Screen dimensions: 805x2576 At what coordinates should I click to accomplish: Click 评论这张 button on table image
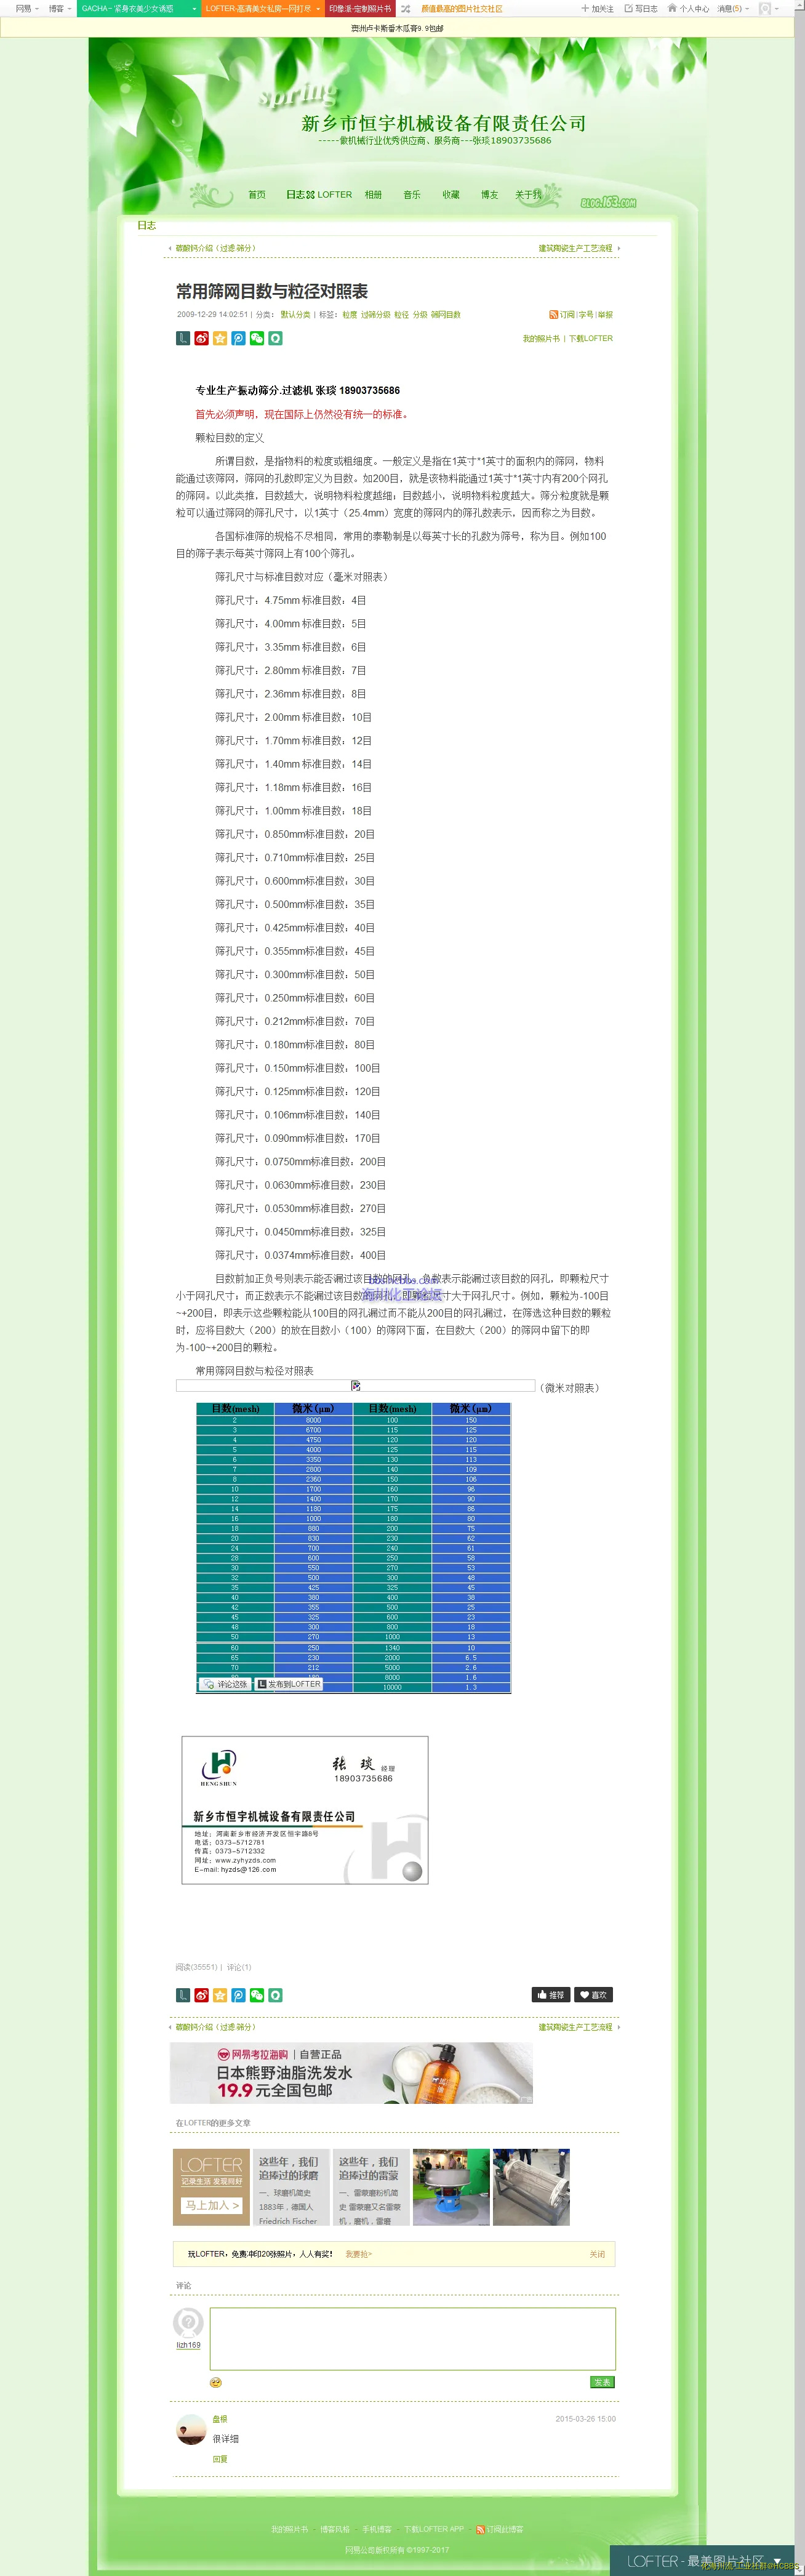(x=225, y=1684)
